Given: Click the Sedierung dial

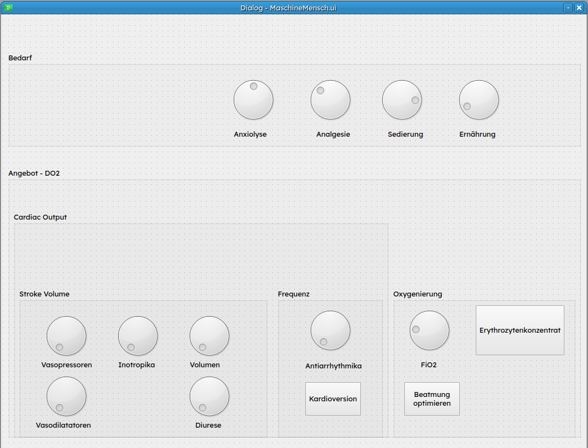Looking at the screenshot, I should 402,100.
